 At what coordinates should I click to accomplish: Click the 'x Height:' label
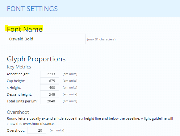pos(14,88)
